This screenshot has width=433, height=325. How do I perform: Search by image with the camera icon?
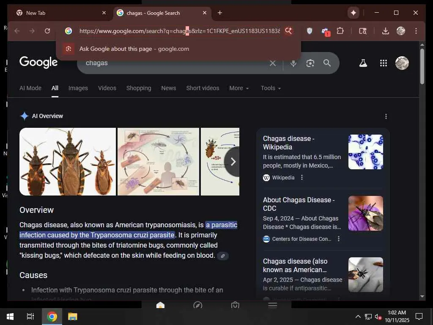pyautogui.click(x=310, y=63)
